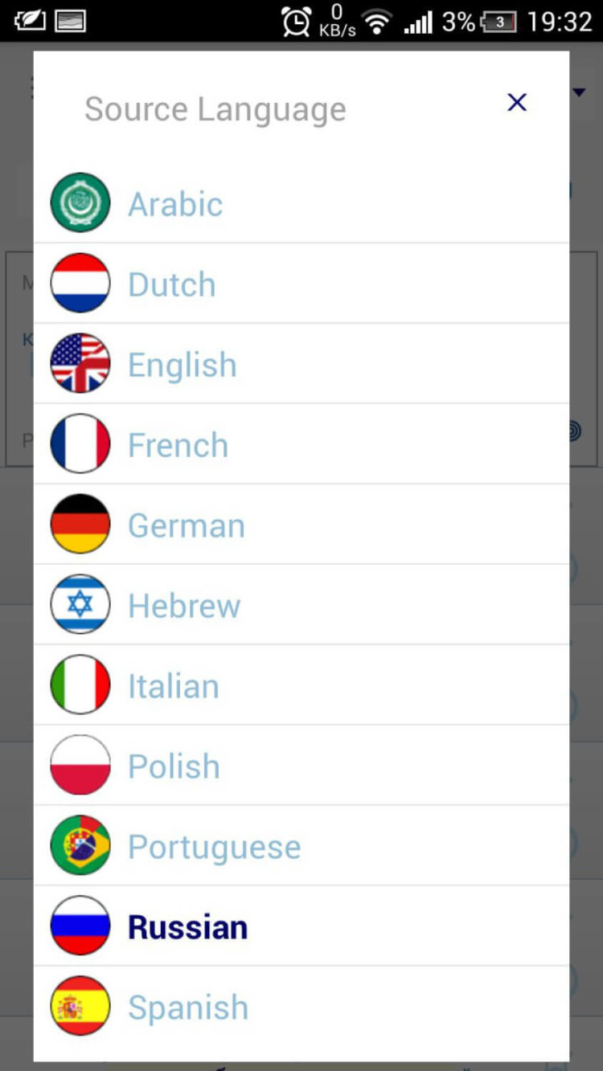Tap the French flag icon
The width and height of the screenshot is (603, 1071).
pyautogui.click(x=80, y=444)
